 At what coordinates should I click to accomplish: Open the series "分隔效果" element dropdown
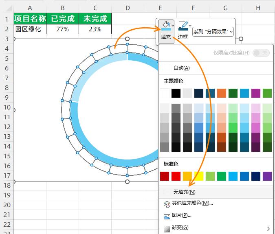[213, 31]
